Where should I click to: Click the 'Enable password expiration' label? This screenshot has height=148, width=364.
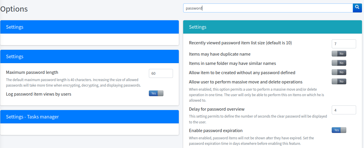coord(216,131)
